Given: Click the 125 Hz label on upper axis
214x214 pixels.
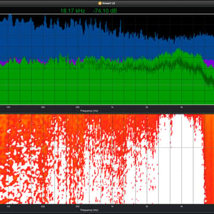Looking at the screenshot, I should [8, 108].
